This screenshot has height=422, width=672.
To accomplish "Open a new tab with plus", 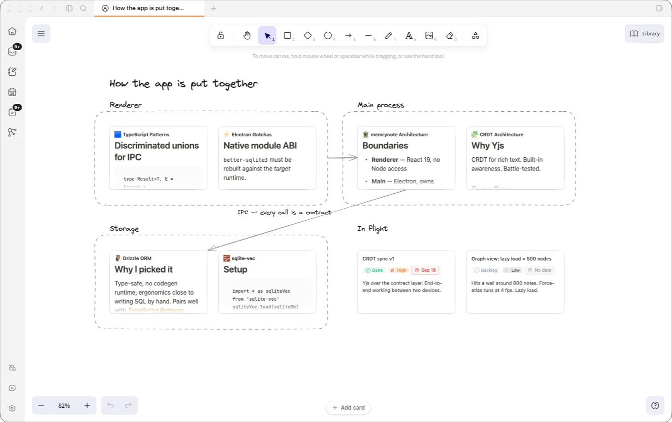I will 214,8.
